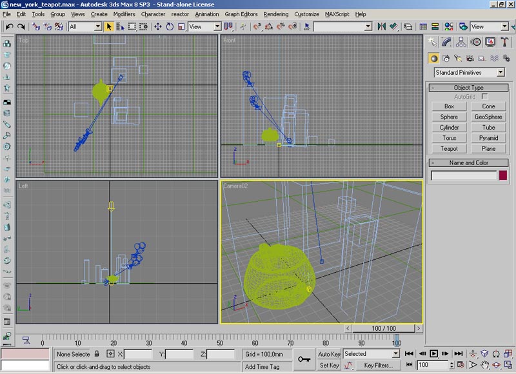Screen dimensions: 516x374
Task: Click the object color swatch
Action: coord(502,175)
